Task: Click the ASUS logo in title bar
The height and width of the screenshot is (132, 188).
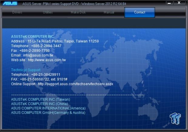Action: coord(10,3)
